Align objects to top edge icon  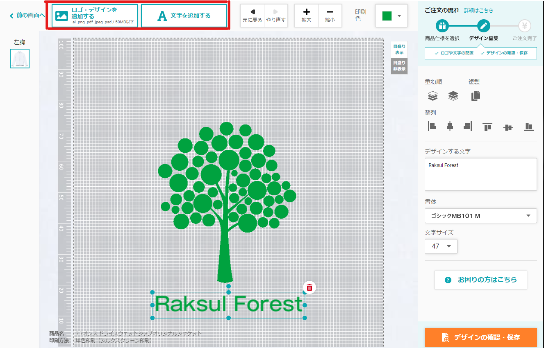pos(487,127)
